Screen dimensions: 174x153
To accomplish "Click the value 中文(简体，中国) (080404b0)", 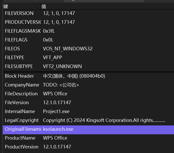I will tap(74, 76).
